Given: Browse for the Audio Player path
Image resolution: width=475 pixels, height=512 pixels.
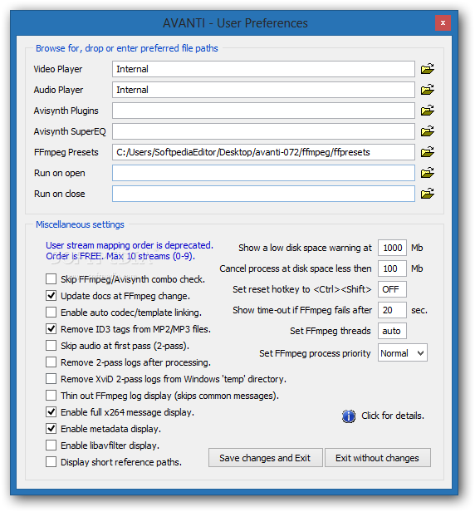Looking at the screenshot, I should coord(427,90).
